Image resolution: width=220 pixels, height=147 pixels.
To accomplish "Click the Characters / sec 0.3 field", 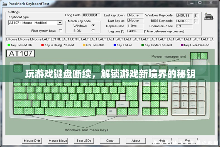I will (184, 26).
